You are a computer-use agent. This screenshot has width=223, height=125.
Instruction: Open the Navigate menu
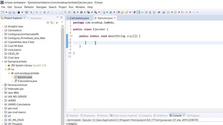click(41, 7)
